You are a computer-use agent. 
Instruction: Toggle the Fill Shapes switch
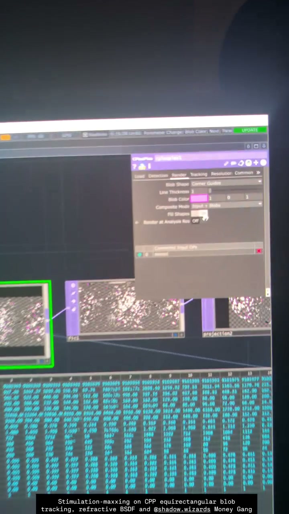pyautogui.click(x=199, y=214)
